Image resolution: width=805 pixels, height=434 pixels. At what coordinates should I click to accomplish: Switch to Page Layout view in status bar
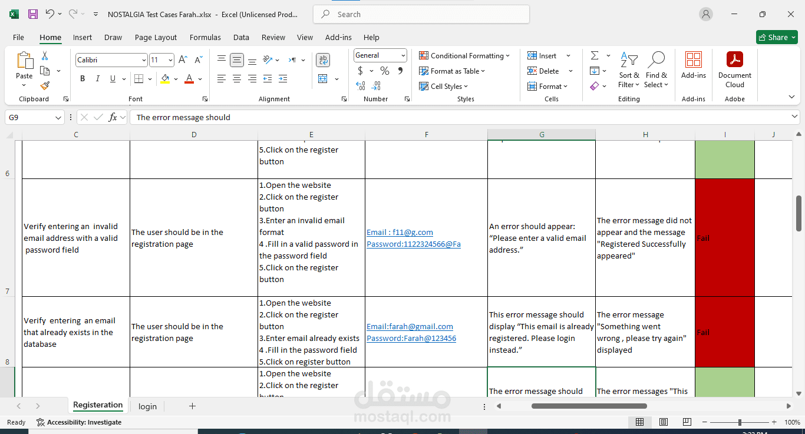(663, 422)
